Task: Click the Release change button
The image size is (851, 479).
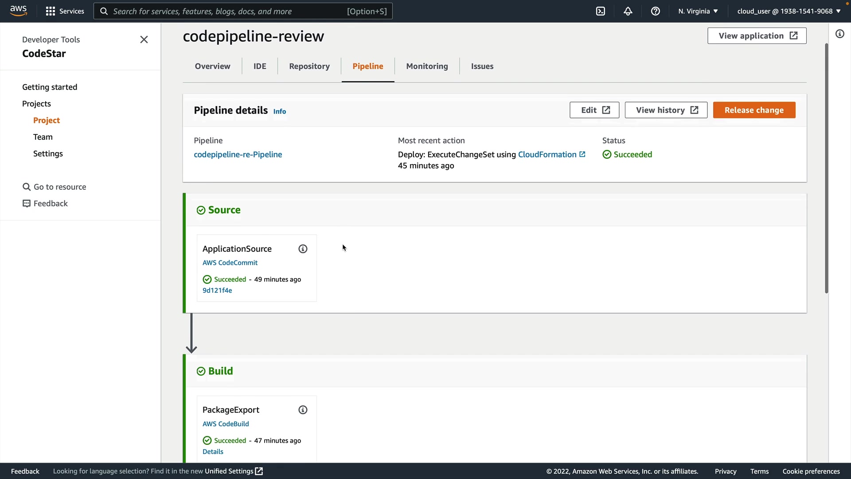Action: pyautogui.click(x=753, y=110)
